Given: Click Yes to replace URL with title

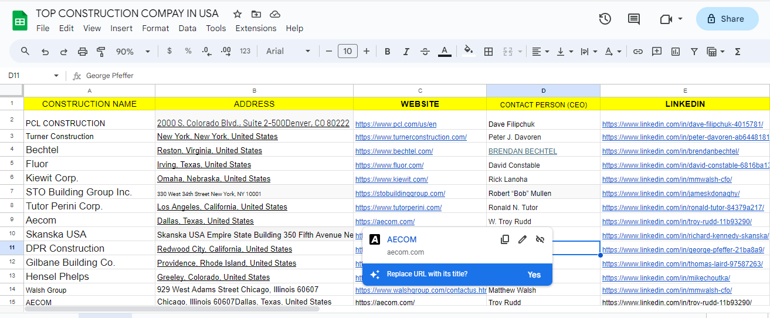Looking at the screenshot, I should 534,275.
